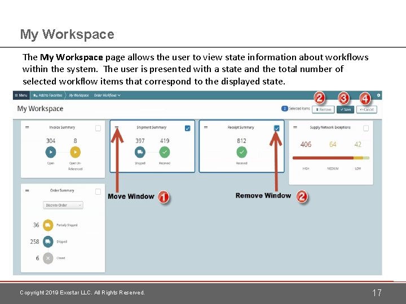Click Order Summary Shipped truck icon
The height and width of the screenshot is (304, 406).
point(48,242)
